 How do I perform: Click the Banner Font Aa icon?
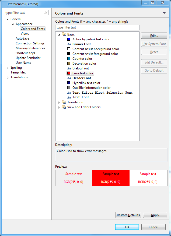coord(69,44)
